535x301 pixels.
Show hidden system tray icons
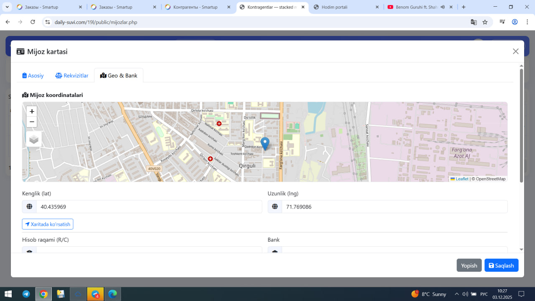tap(456, 294)
